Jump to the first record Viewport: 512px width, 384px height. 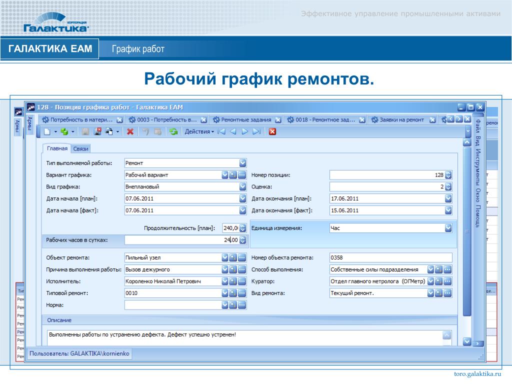coord(221,131)
